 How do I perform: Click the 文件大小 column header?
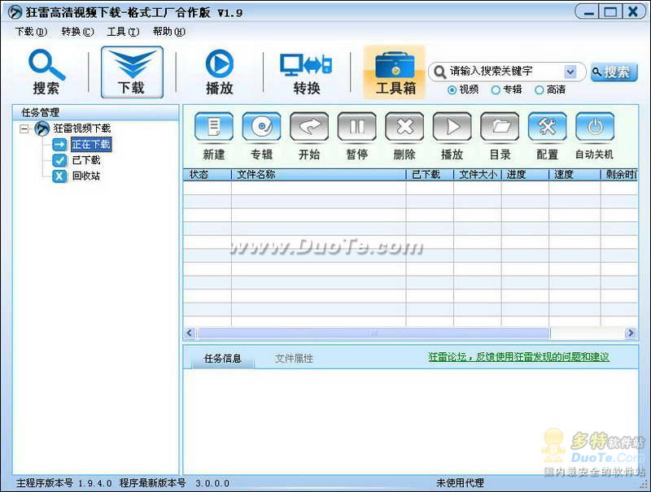[478, 175]
